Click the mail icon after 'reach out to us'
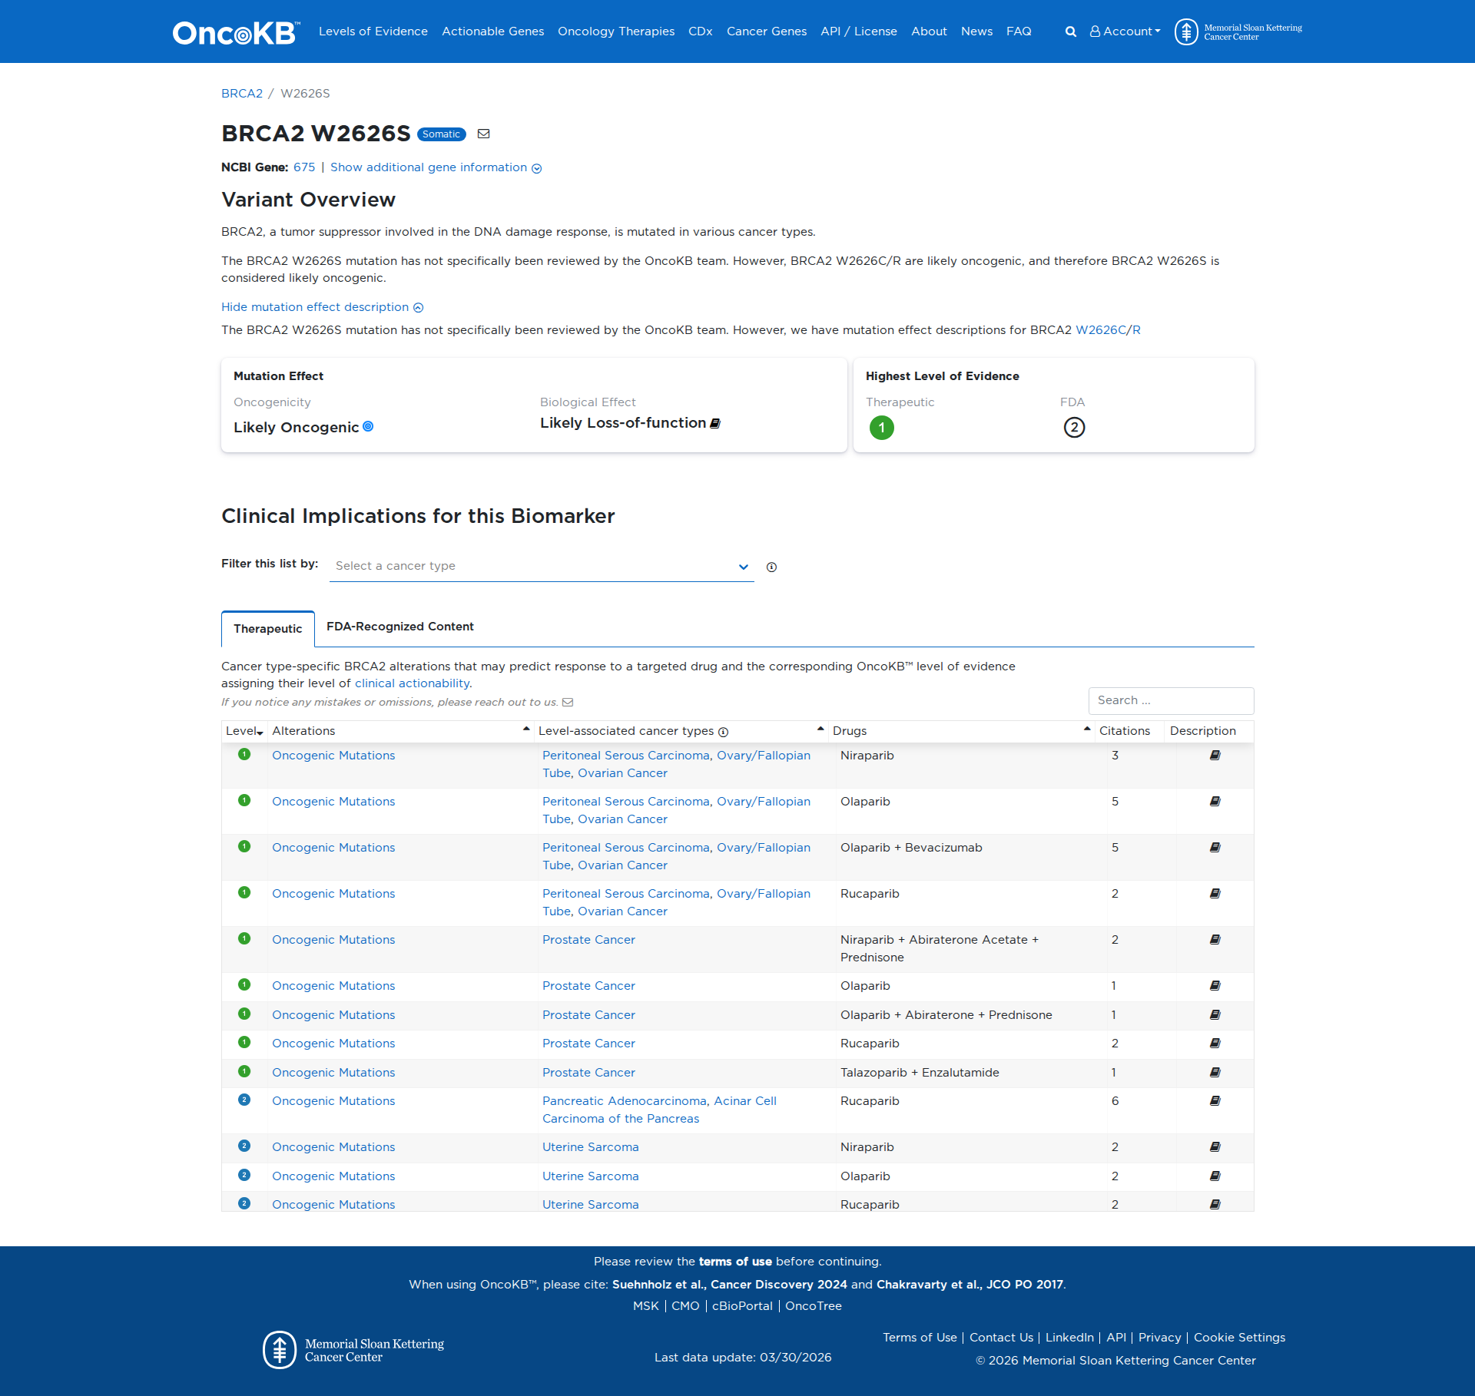 [x=567, y=702]
